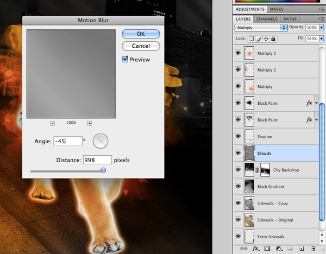Select the City Backdrop layer mask thumbnail

pos(265,170)
